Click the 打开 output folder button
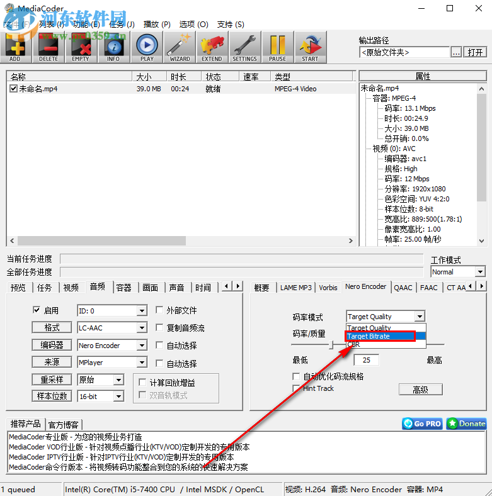This screenshot has height=496, width=492. pyautogui.click(x=475, y=52)
